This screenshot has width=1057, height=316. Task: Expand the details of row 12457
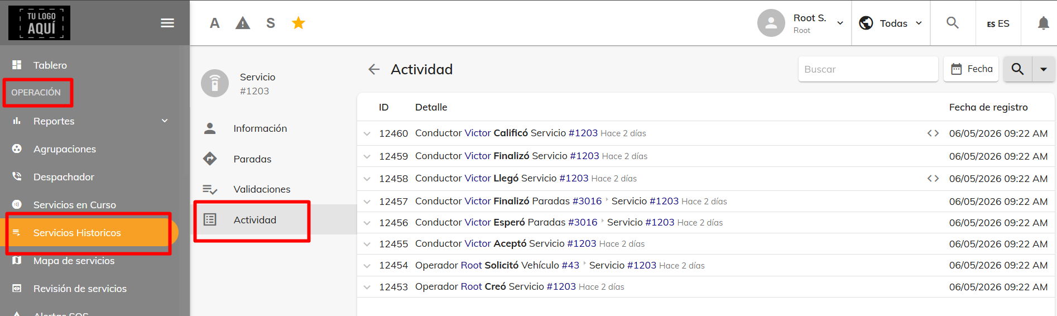tap(367, 202)
